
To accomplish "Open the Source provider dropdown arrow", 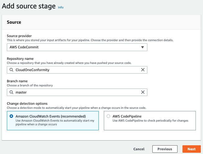I will 142,47.
